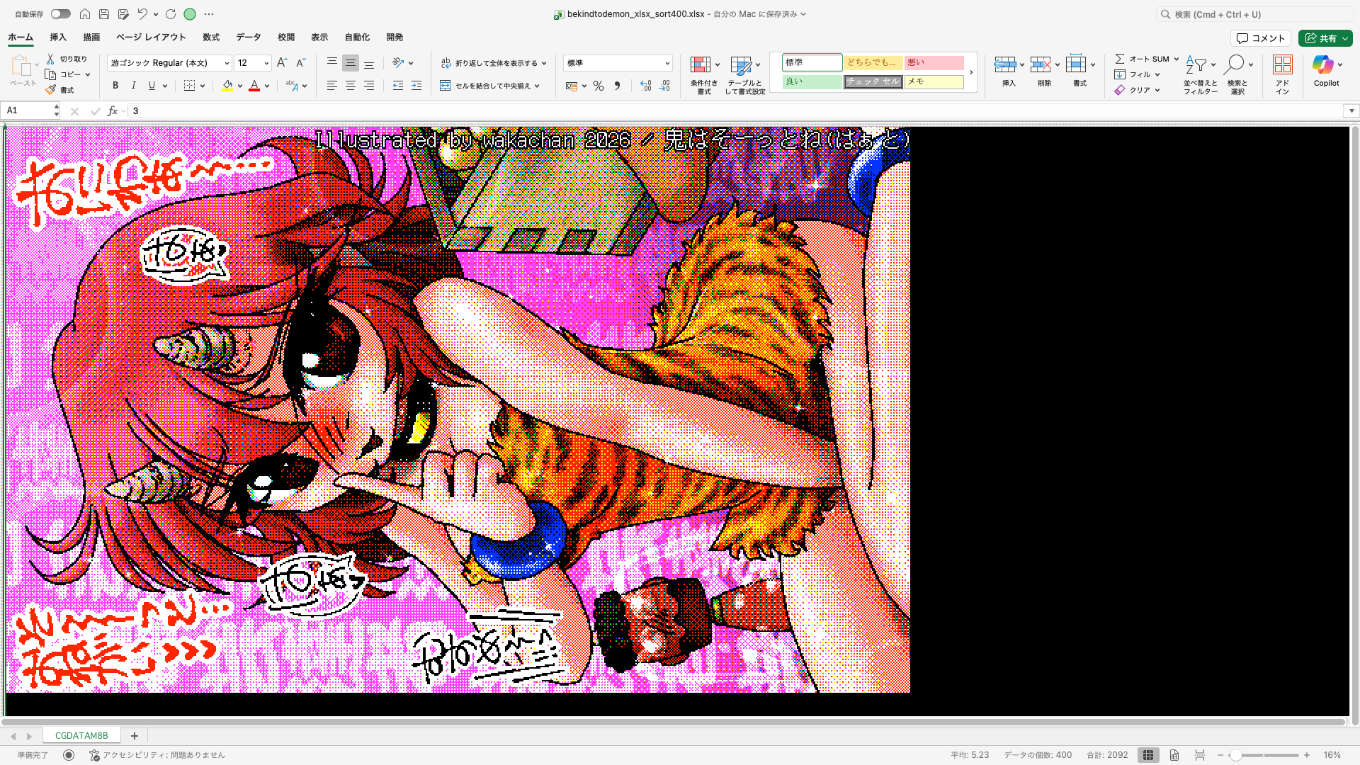Toggle off 自動保存 (AutoSave)

tap(60, 13)
